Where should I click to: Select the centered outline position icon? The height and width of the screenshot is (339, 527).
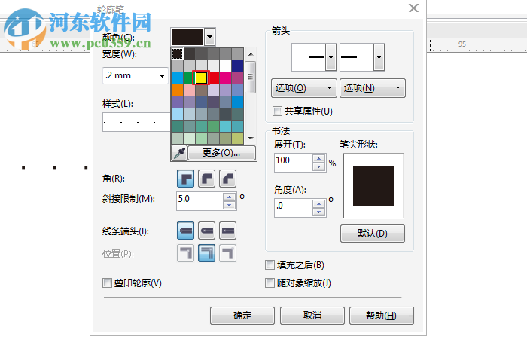click(x=207, y=253)
